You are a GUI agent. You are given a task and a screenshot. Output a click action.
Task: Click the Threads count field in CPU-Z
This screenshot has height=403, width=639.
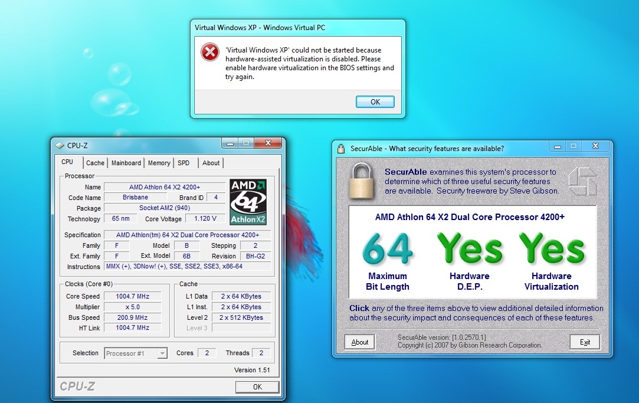(x=261, y=353)
